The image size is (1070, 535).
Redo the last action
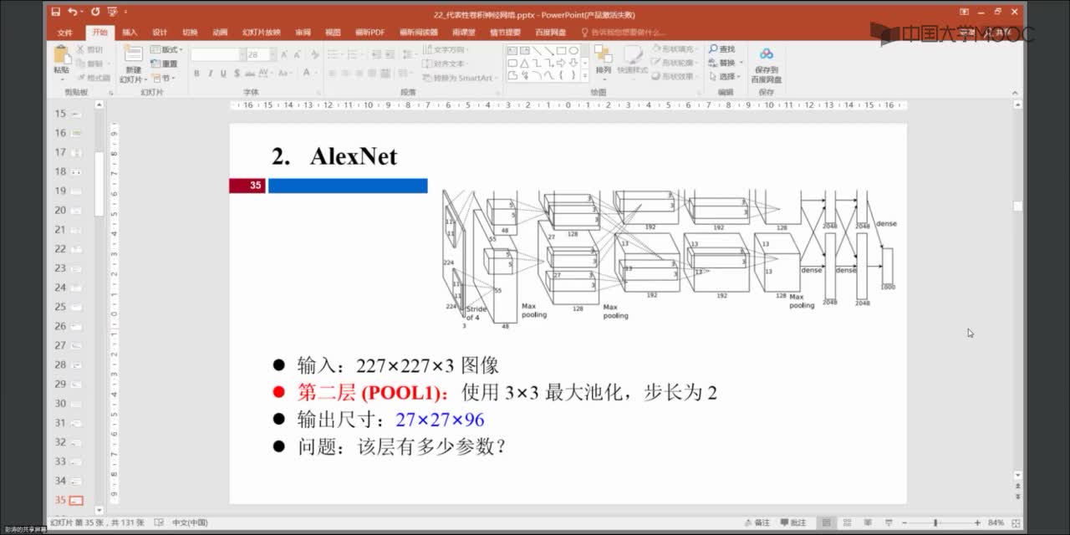94,13
